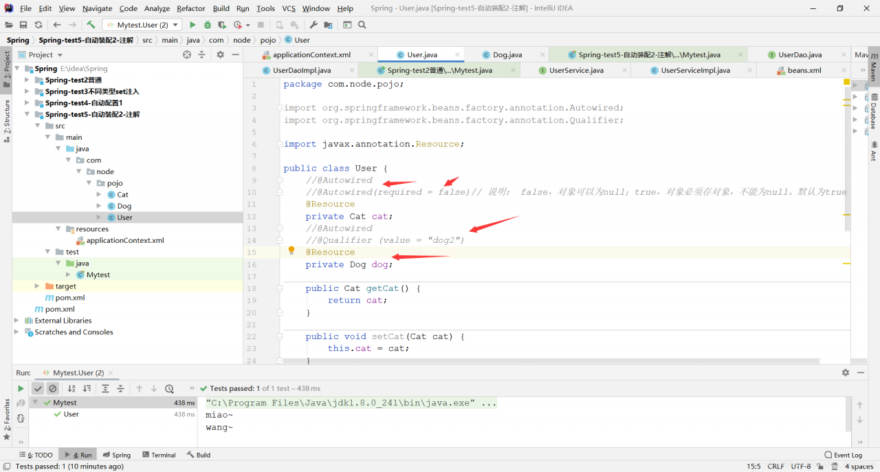Open the Run panel settings gear

[x=846, y=372]
